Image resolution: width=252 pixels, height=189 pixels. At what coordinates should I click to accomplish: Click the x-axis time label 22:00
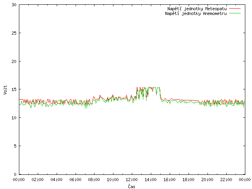(226, 180)
